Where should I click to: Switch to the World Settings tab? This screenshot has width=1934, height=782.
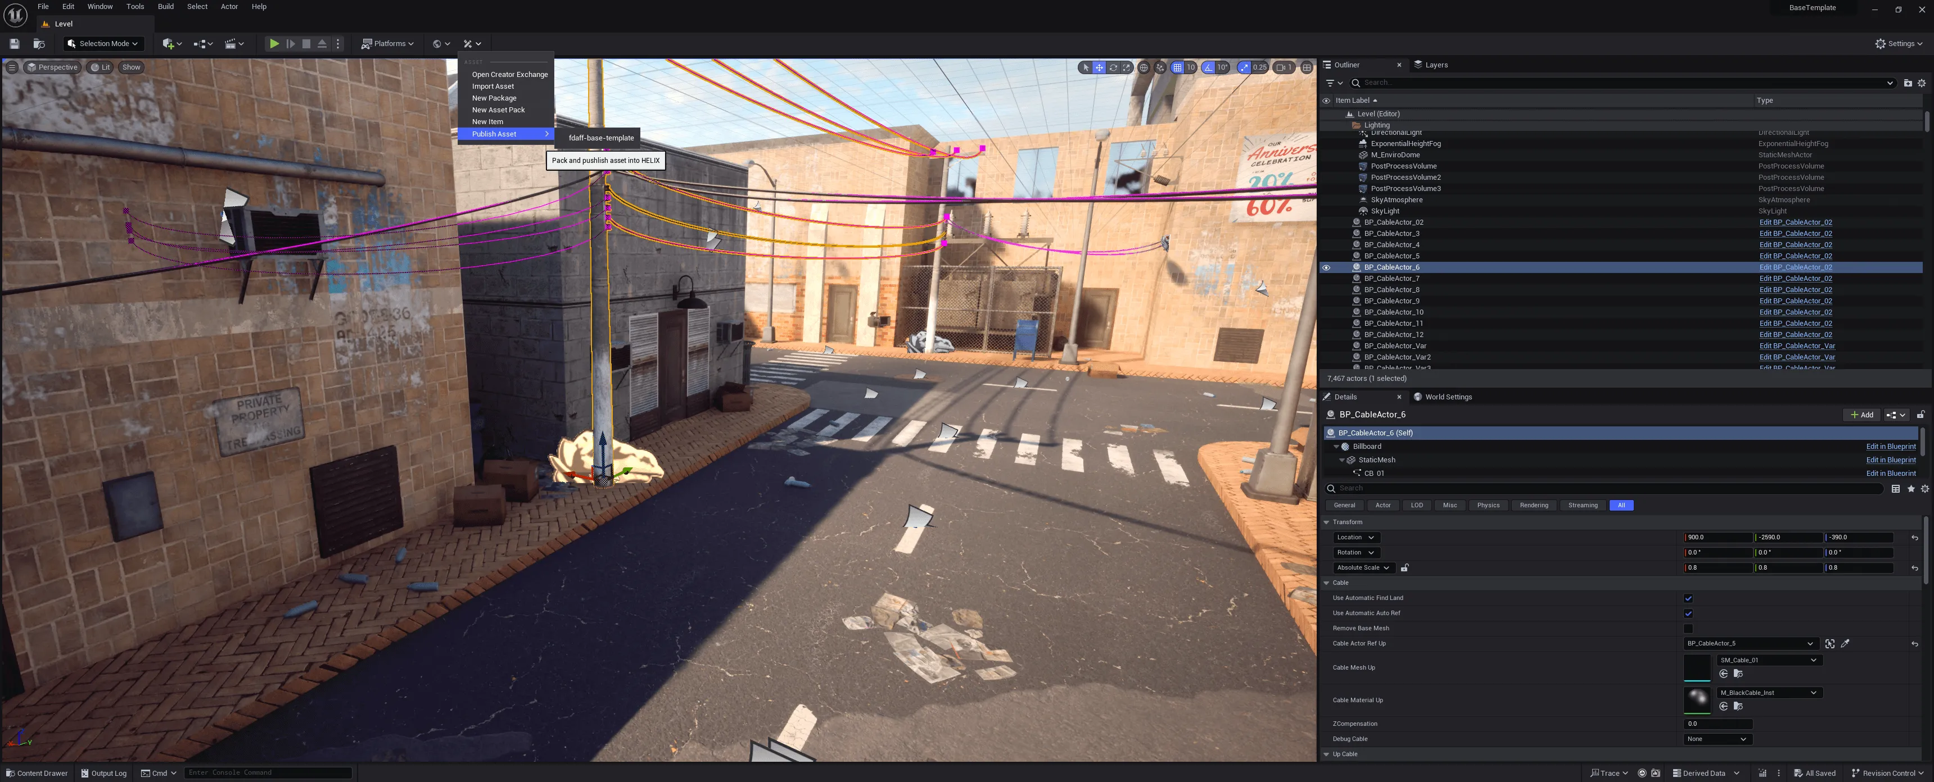point(1448,397)
